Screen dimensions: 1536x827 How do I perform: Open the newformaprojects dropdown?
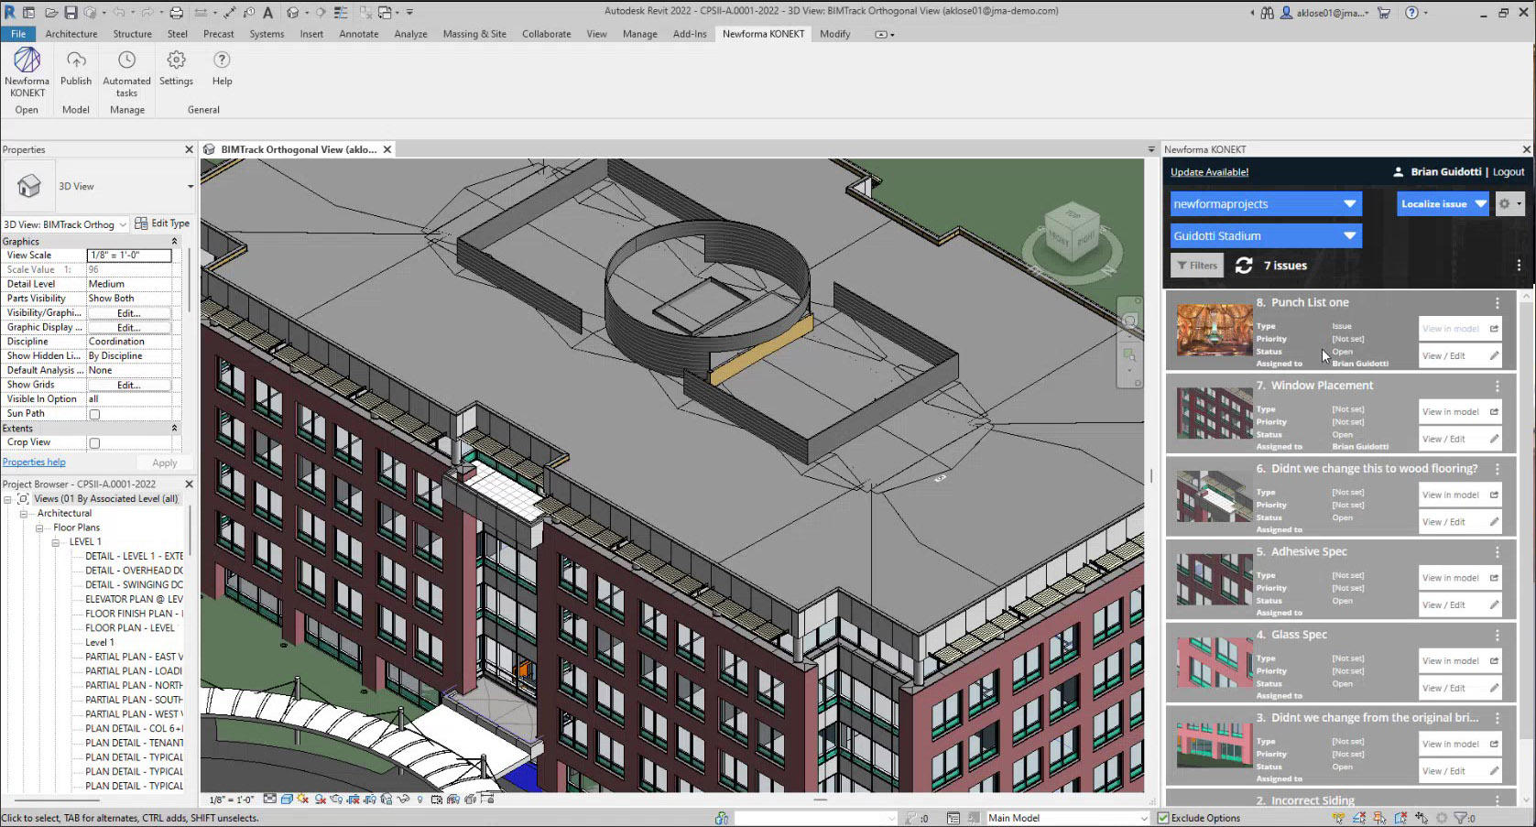click(1266, 204)
